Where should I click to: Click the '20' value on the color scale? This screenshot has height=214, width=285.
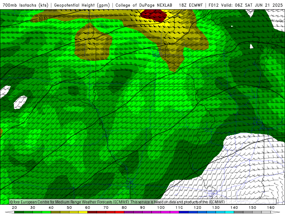point(14,208)
